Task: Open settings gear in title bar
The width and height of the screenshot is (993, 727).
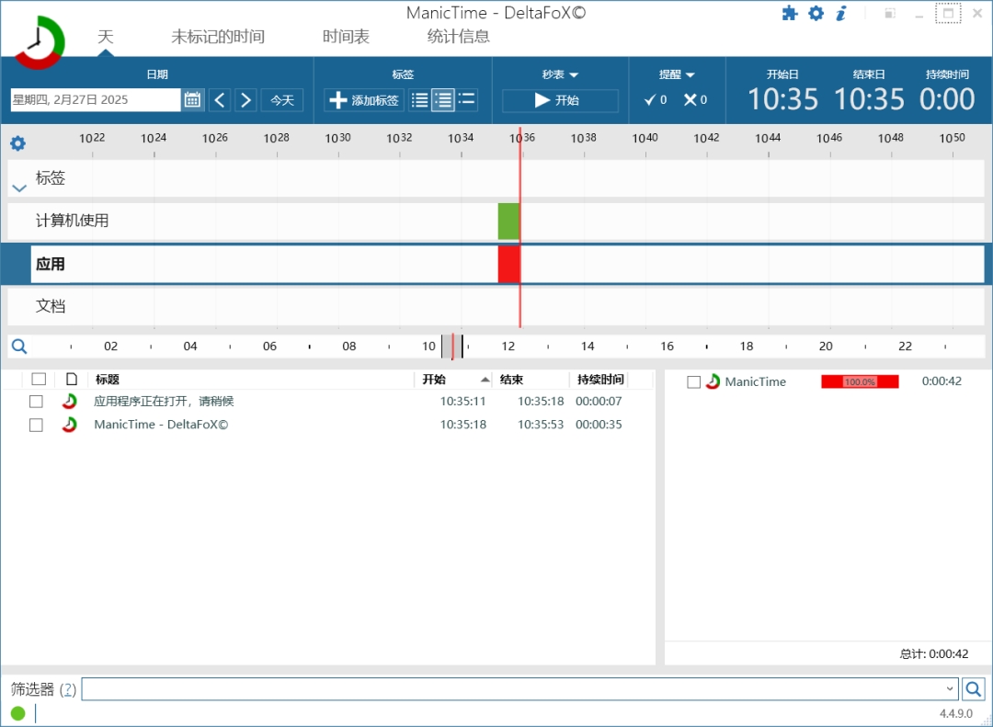Action: point(816,13)
